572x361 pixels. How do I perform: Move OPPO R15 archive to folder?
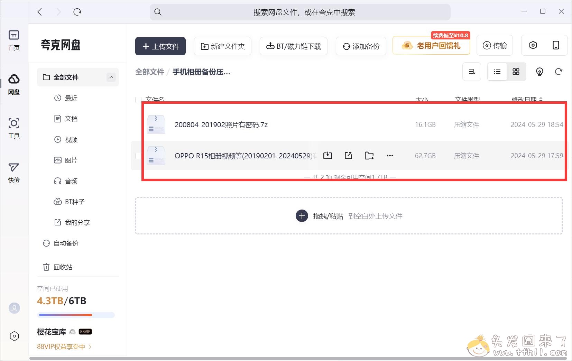coord(369,156)
